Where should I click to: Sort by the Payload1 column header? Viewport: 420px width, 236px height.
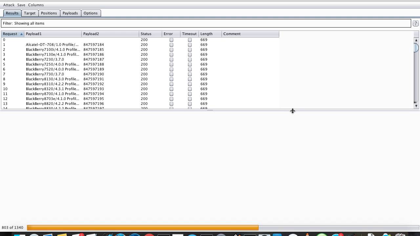(x=52, y=34)
